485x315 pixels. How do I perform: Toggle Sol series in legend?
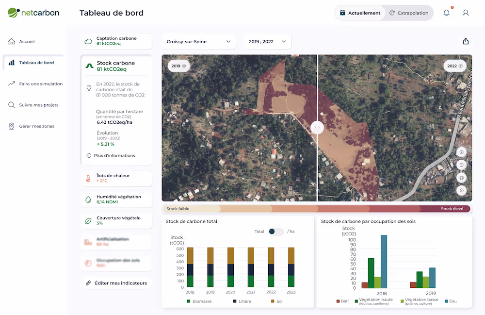(277, 301)
